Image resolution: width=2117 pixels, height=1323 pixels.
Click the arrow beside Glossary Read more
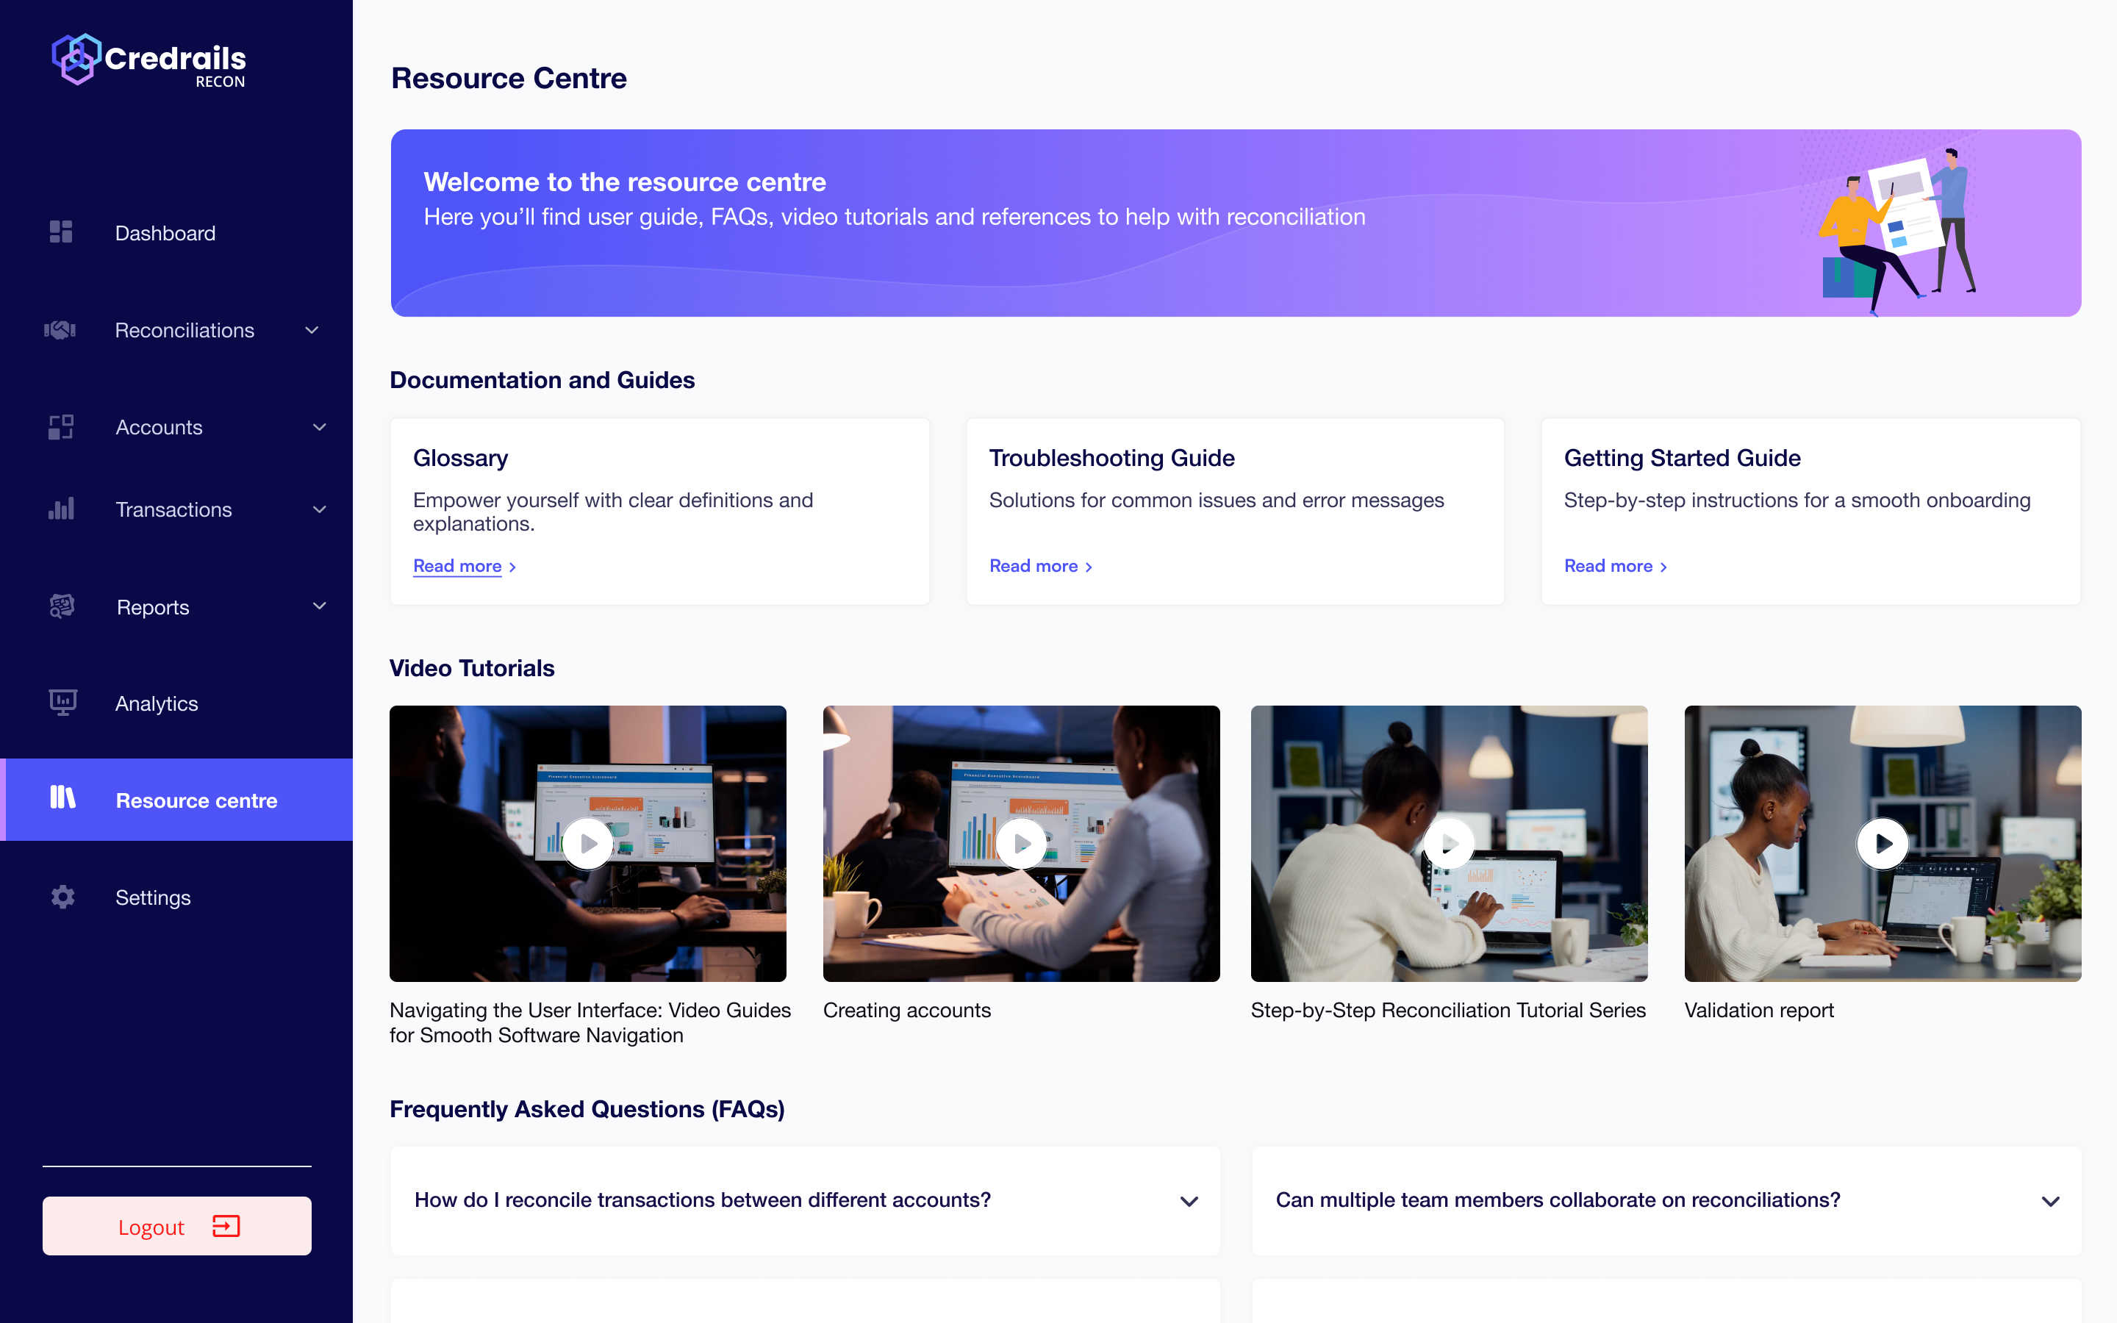(512, 567)
